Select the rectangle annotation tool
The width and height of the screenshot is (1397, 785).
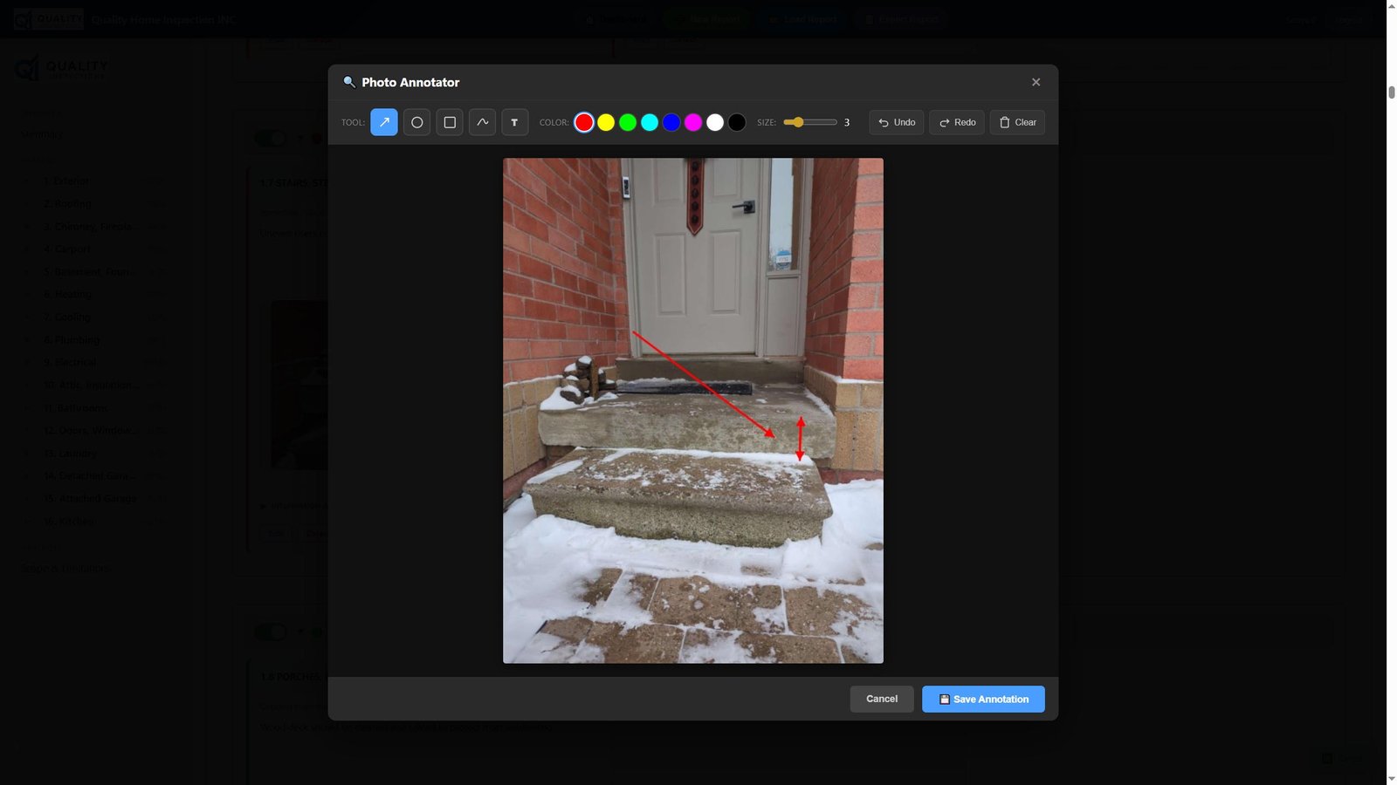pos(449,122)
